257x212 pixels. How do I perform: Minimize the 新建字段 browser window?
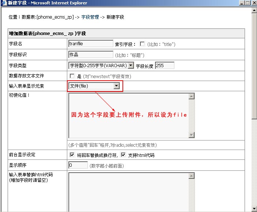coord(241,3)
